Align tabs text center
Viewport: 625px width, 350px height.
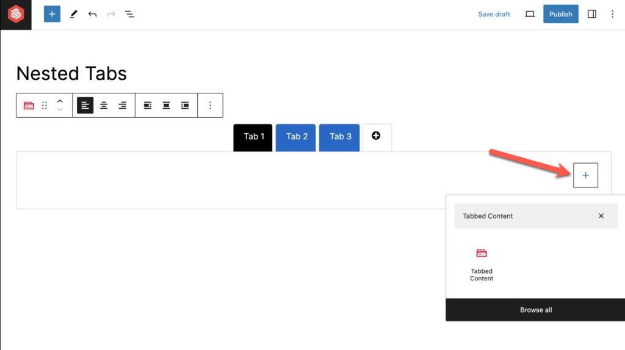click(104, 105)
